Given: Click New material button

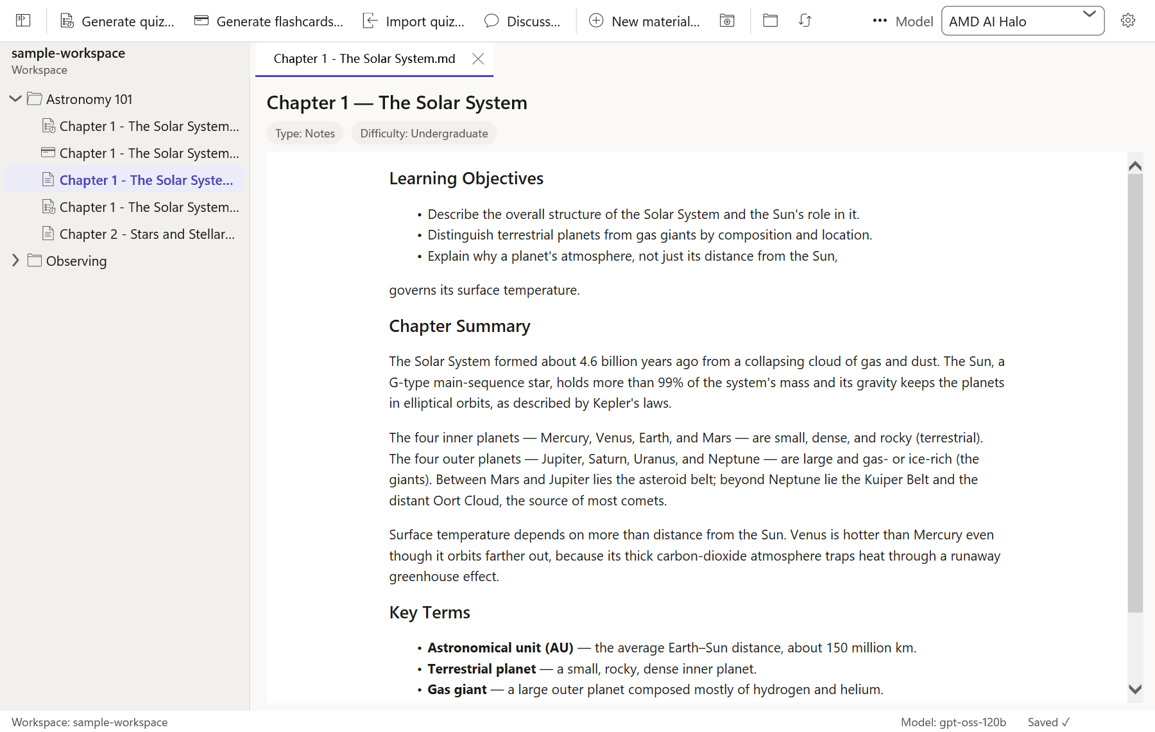Looking at the screenshot, I should 644,21.
